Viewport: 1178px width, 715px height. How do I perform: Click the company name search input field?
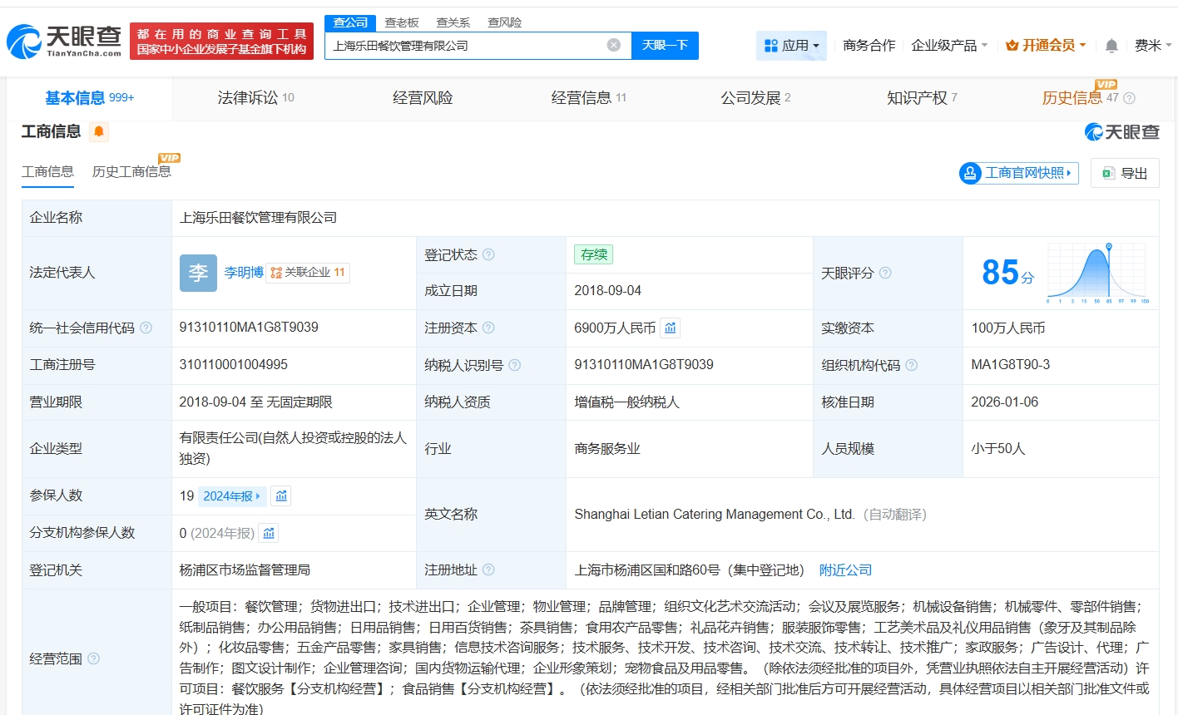[x=466, y=46]
